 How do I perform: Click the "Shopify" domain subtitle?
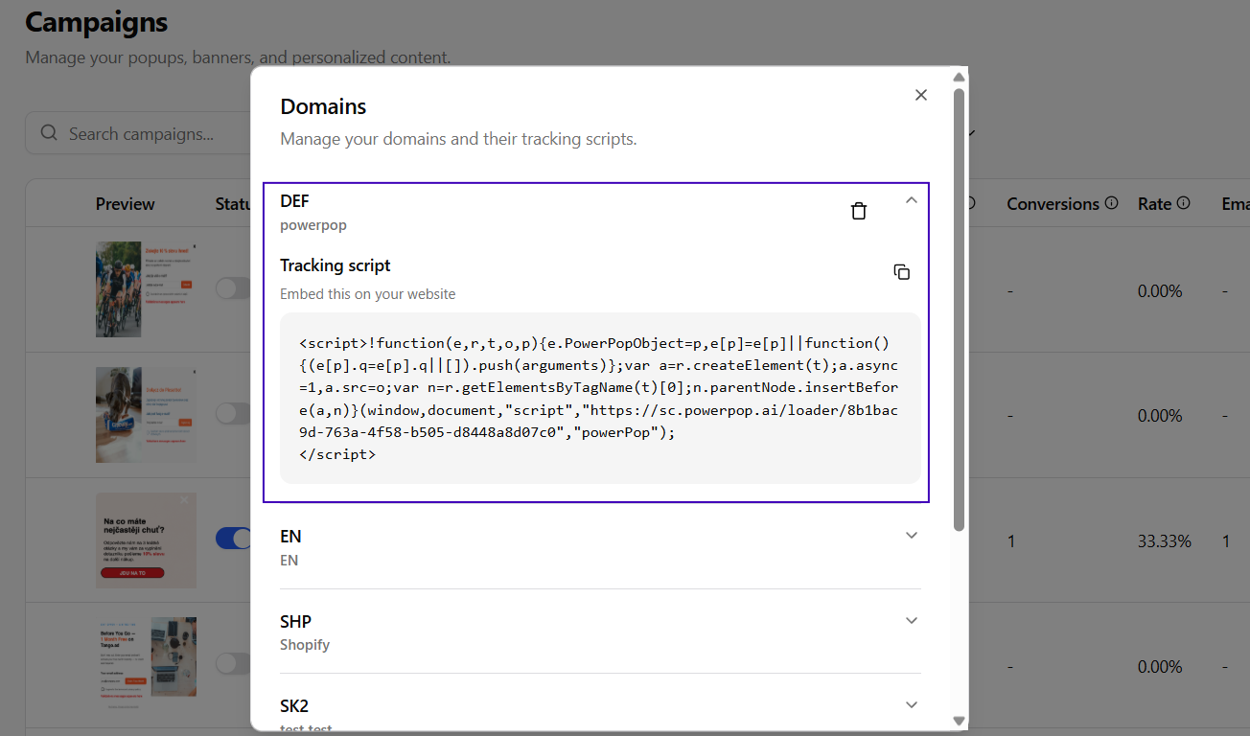point(305,645)
